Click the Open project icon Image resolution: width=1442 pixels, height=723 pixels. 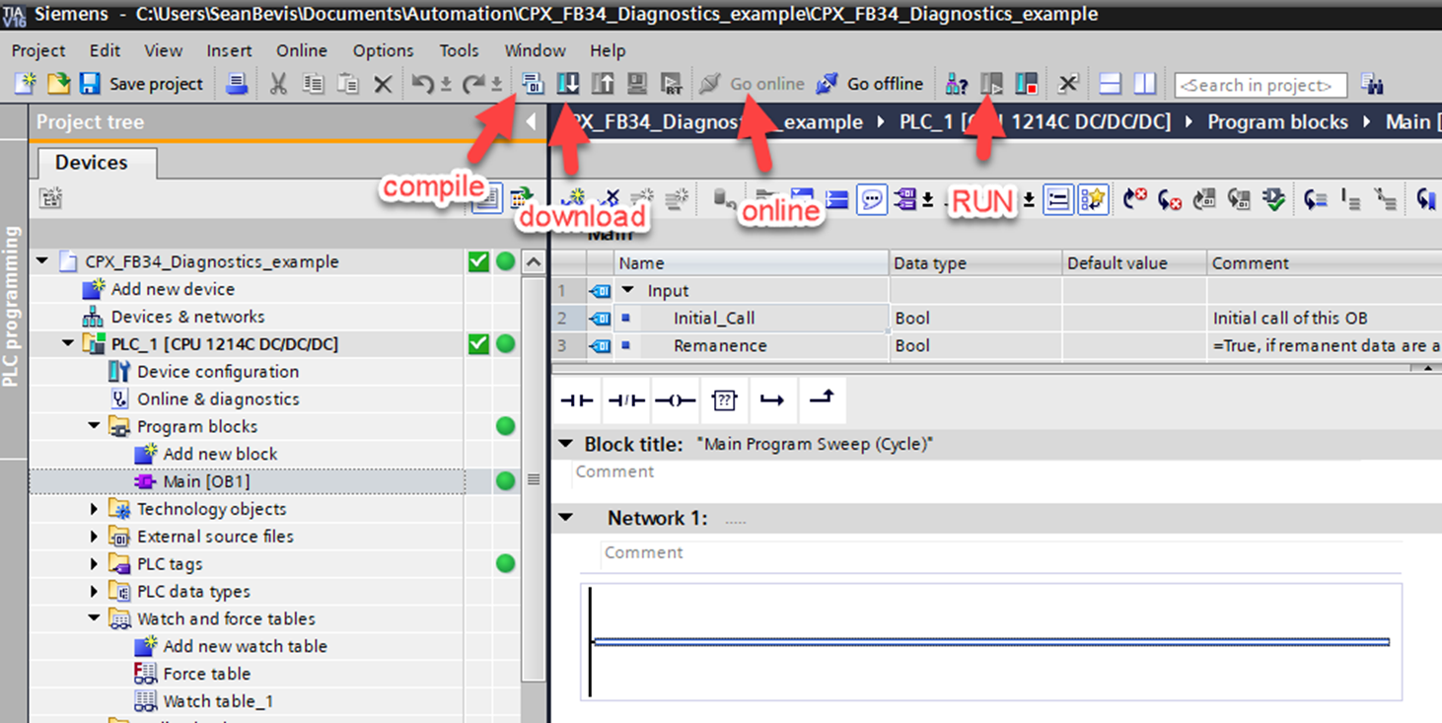point(58,84)
